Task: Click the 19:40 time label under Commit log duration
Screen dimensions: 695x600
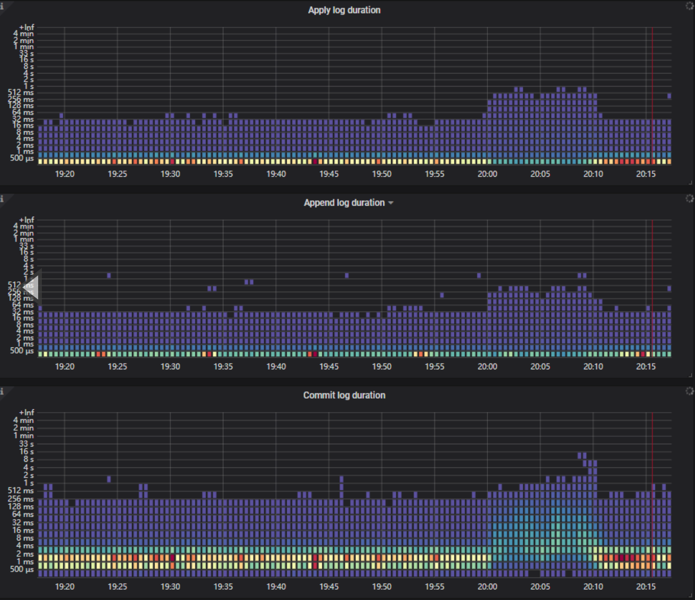Action: pos(276,587)
